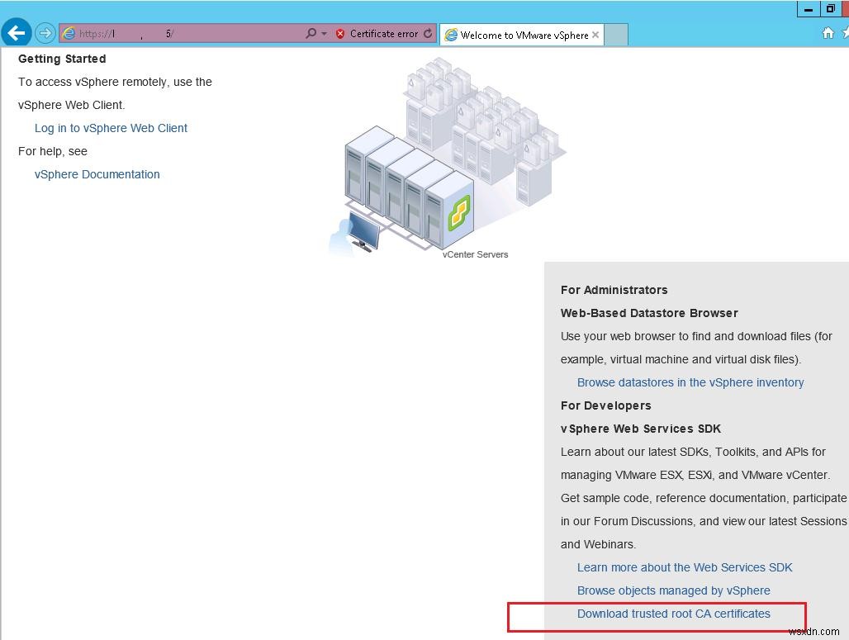Click the red error shield next to Certificate error
This screenshot has height=640, width=849.
click(339, 34)
